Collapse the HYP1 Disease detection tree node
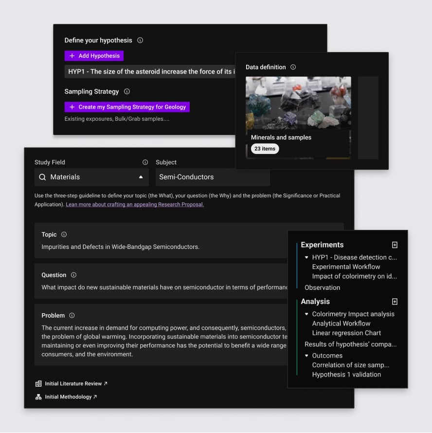Screen dimensions: 432x433 tap(306, 257)
